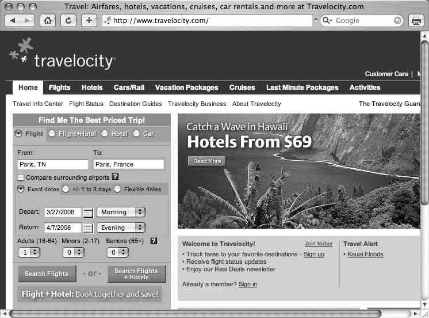Viewport: 429px width, 318px height.
Task: Click the browser Back arrow button
Action: [13, 21]
